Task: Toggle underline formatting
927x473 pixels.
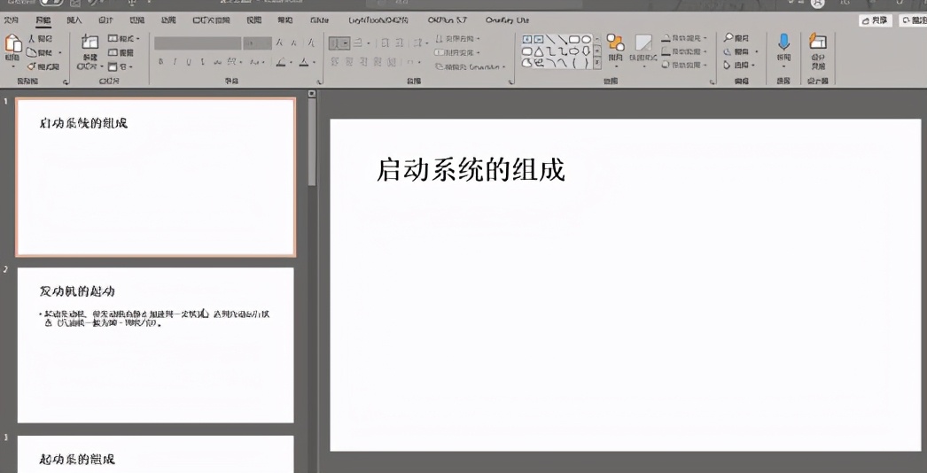Action: [x=189, y=61]
